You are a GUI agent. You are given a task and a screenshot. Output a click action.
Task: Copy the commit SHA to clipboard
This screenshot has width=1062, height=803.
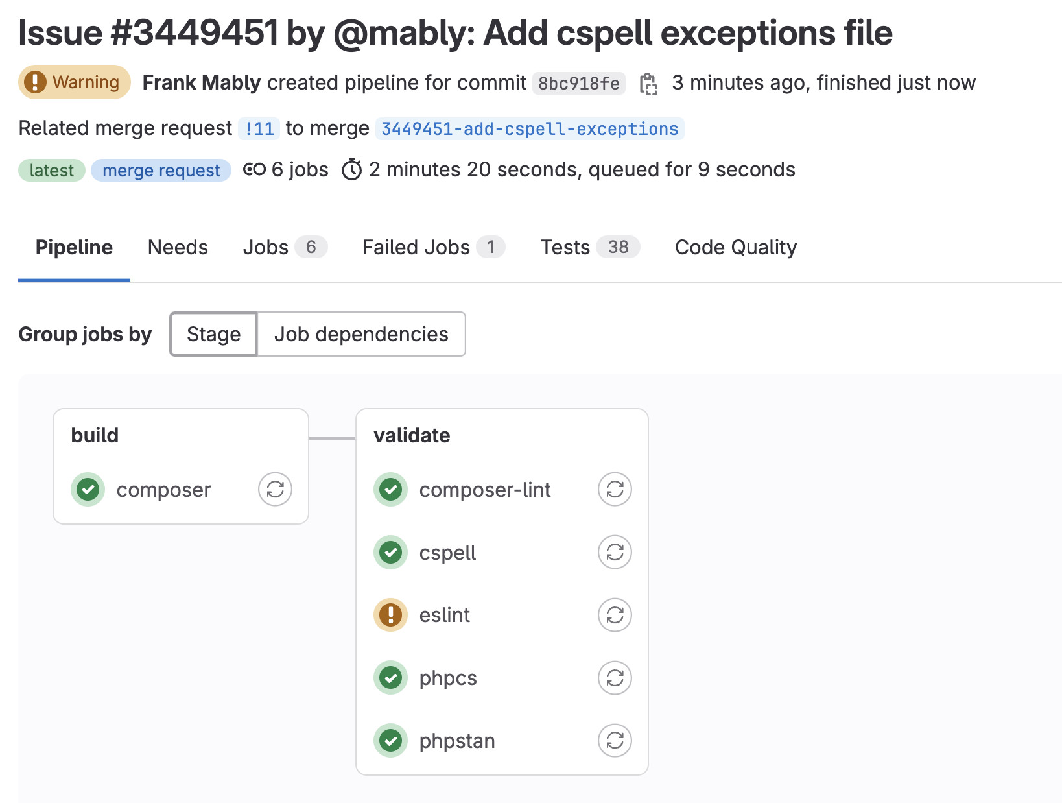648,82
